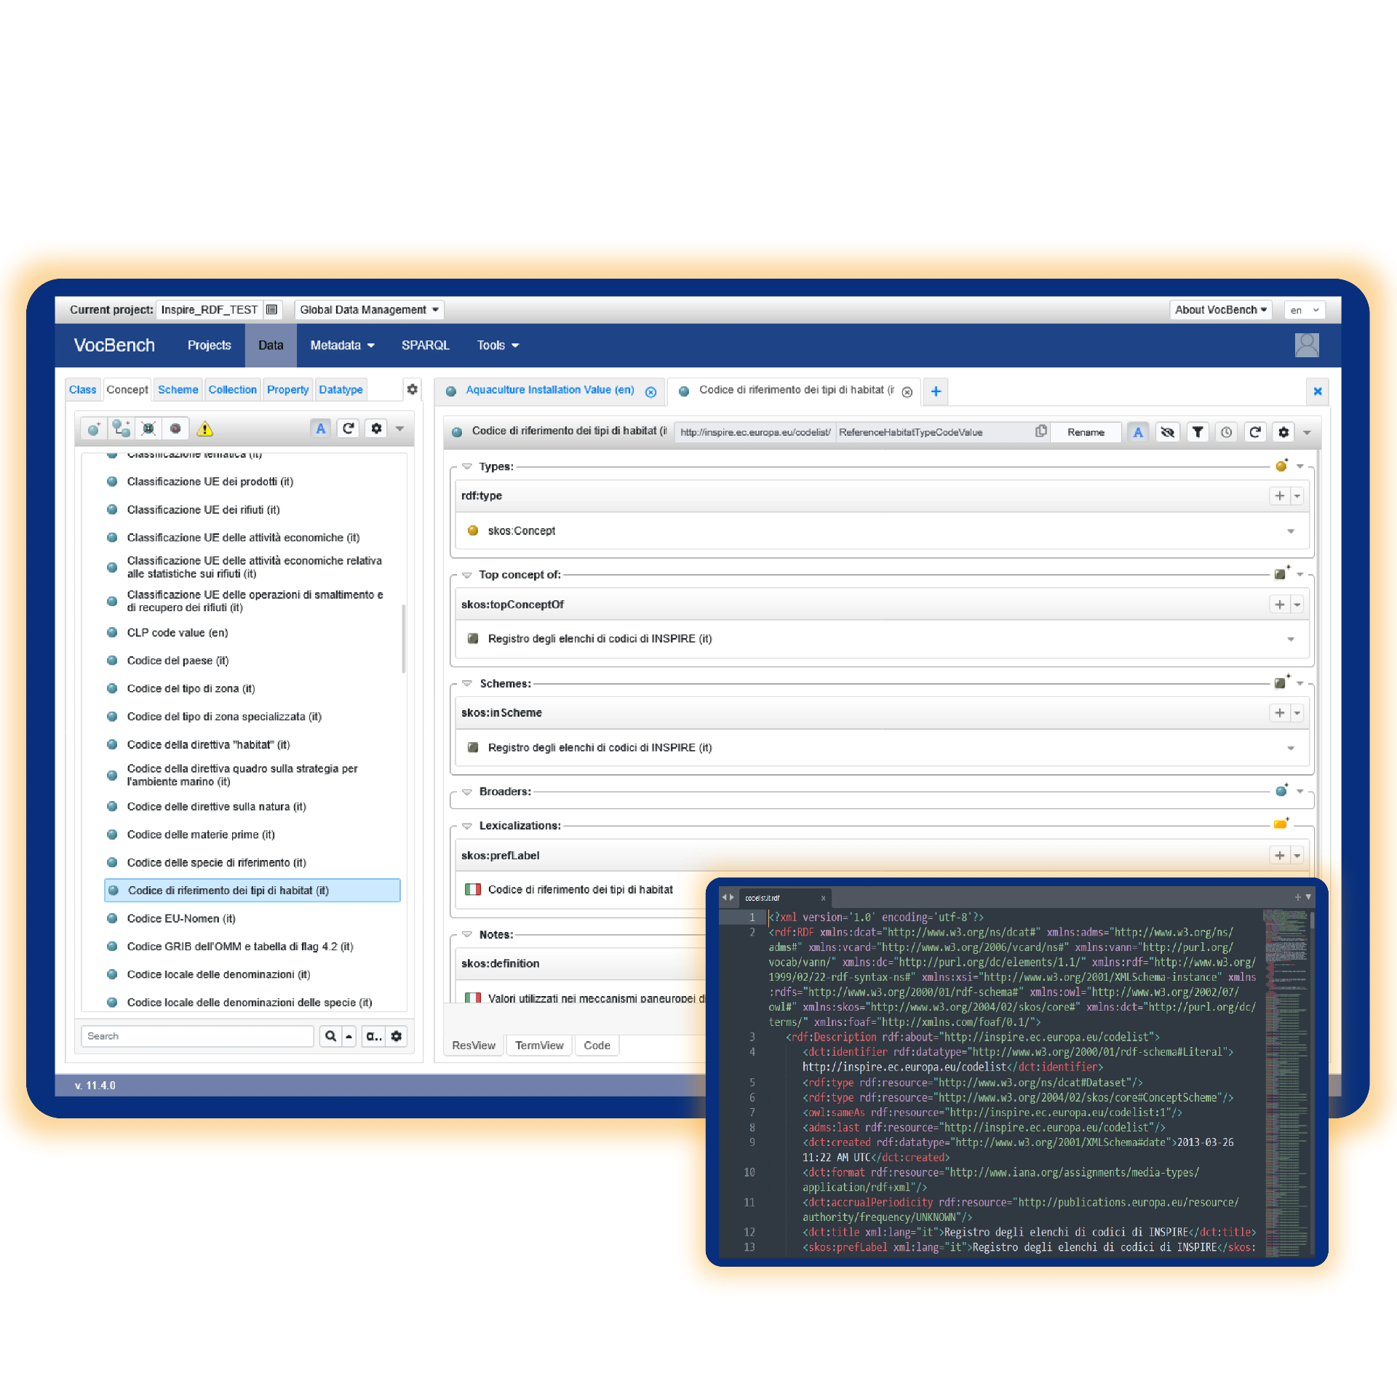Click the Rename button
1397x1397 pixels.
click(x=1086, y=432)
